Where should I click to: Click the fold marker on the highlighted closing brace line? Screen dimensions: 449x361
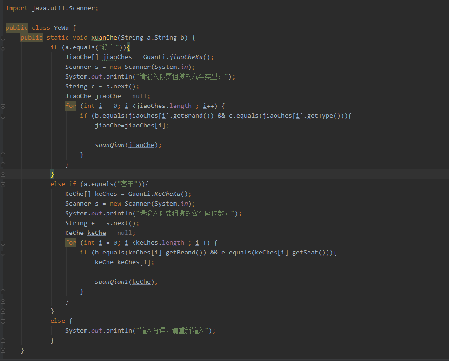tap(3, 174)
